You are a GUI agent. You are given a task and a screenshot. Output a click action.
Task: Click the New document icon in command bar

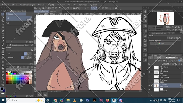[x=40, y=8]
